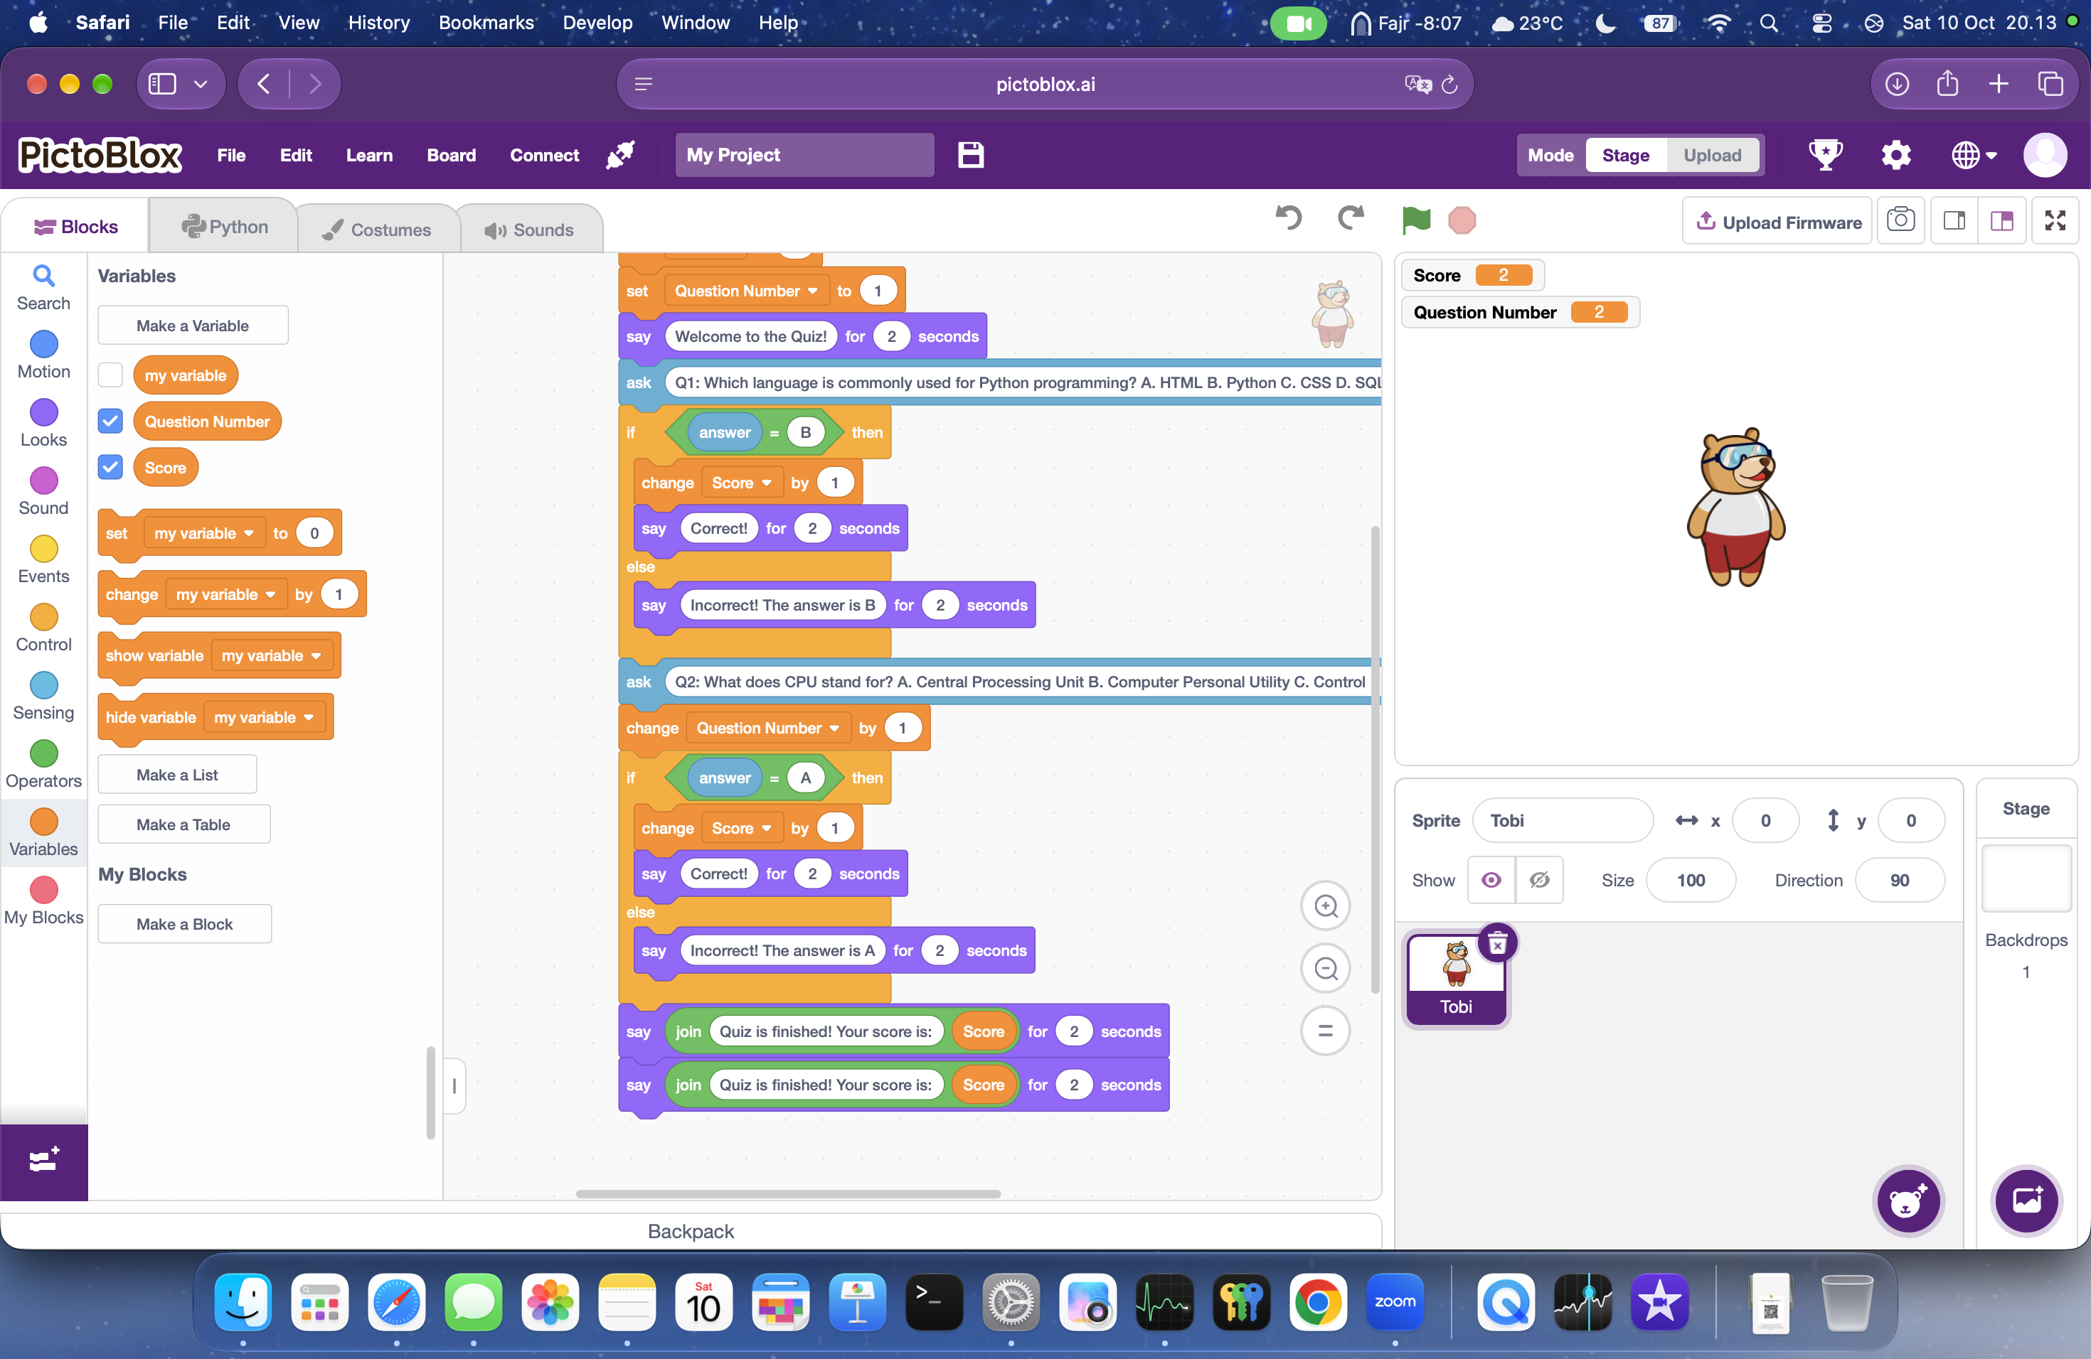
Task: Undo the last workspace change
Action: [1289, 217]
